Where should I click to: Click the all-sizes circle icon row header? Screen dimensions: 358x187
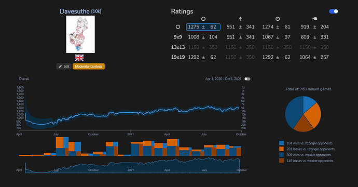178,27
